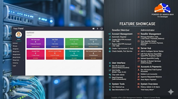Click the icon beside System Overviews

tap(139, 84)
